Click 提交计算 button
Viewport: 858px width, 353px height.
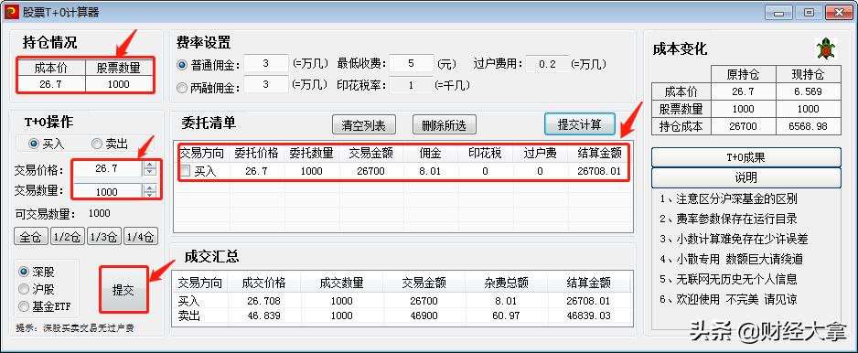tap(580, 124)
